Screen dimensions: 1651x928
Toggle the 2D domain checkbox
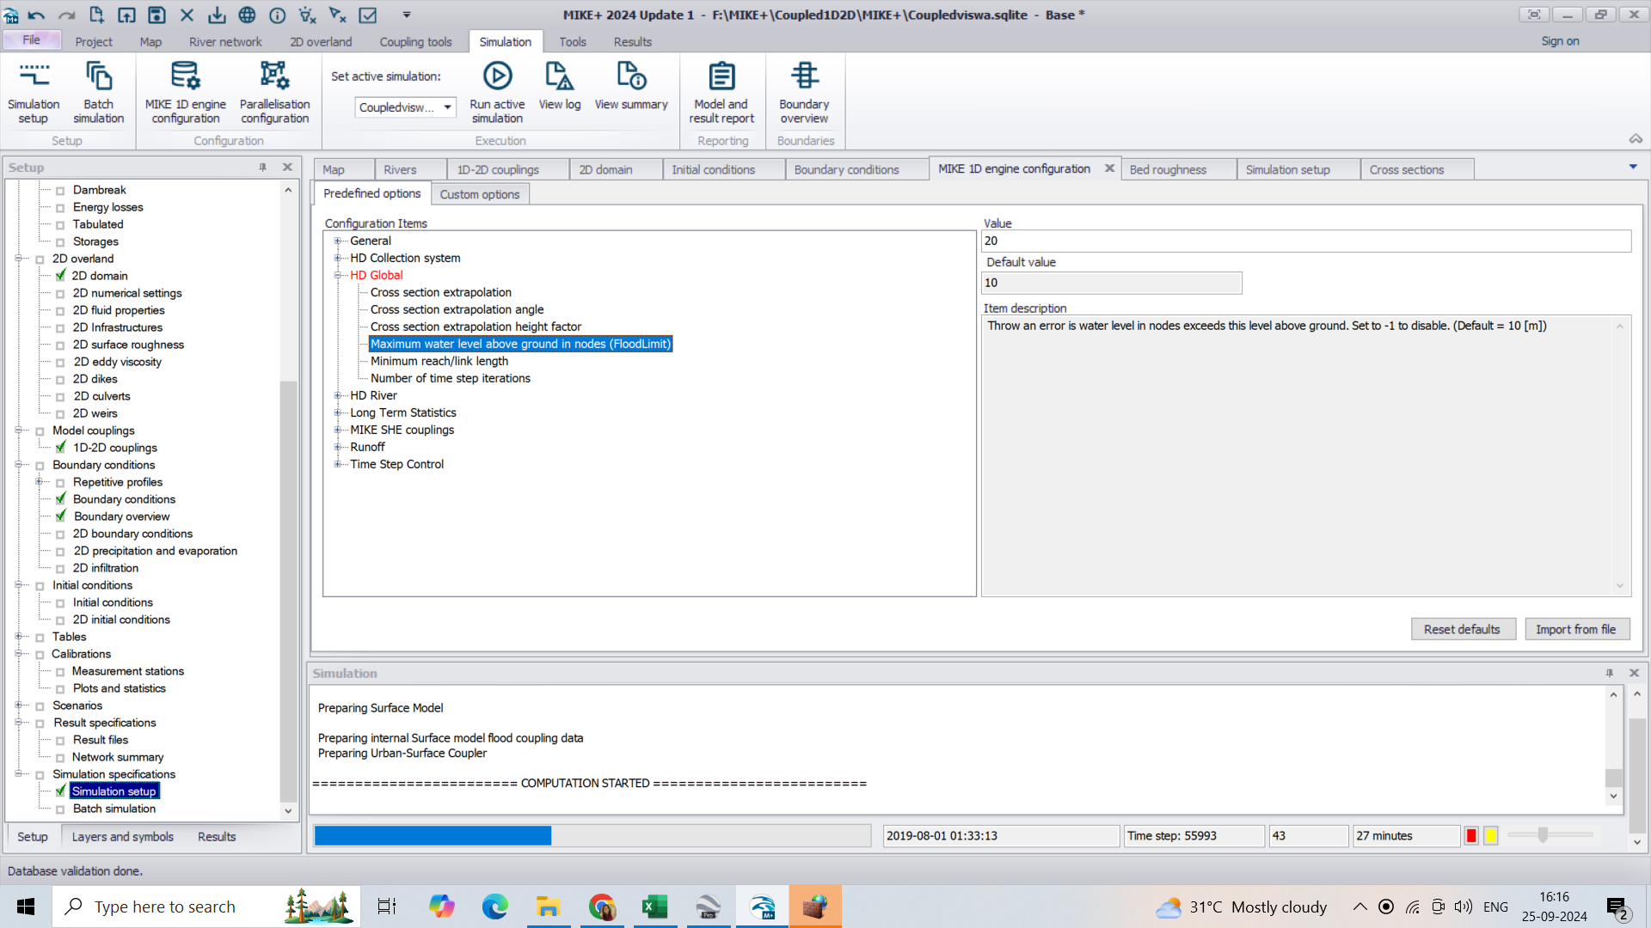click(60, 276)
